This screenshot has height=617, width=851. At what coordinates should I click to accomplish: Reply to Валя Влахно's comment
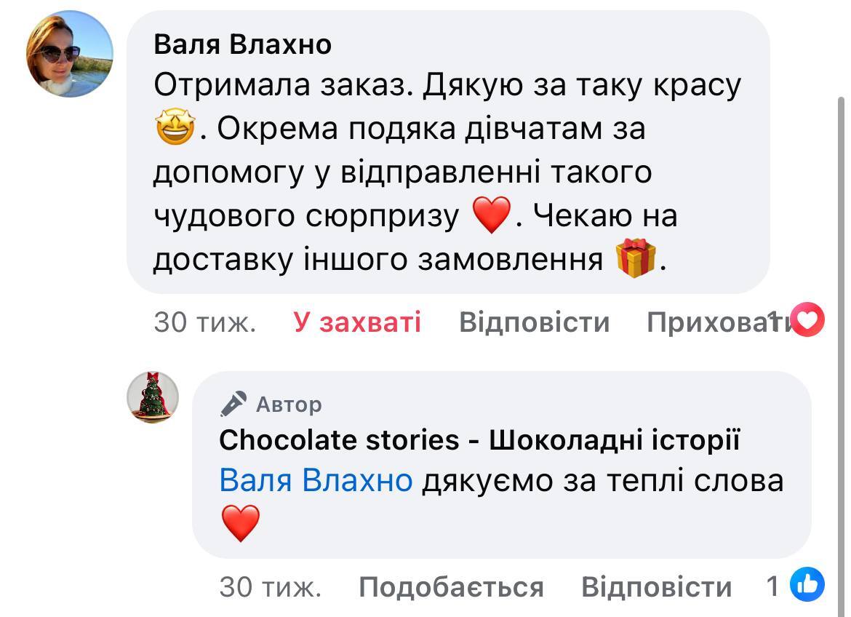pyautogui.click(x=534, y=322)
